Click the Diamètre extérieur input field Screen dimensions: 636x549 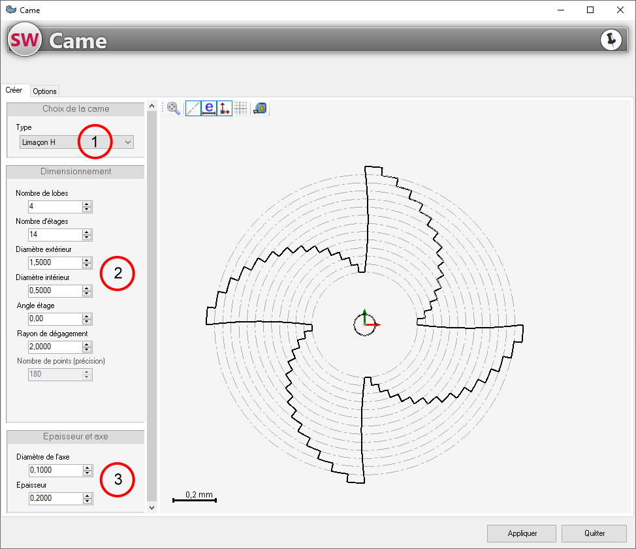(55, 262)
